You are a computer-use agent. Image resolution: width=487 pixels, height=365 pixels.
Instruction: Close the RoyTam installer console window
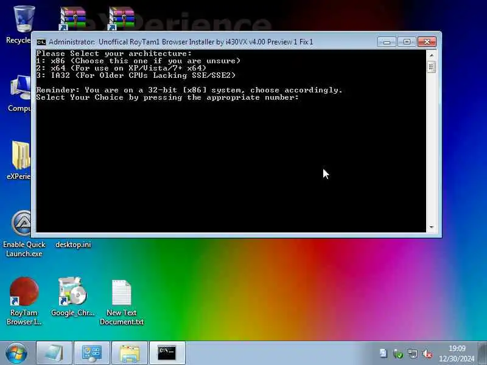427,42
